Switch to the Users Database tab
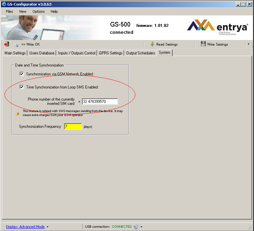 pos(42,53)
